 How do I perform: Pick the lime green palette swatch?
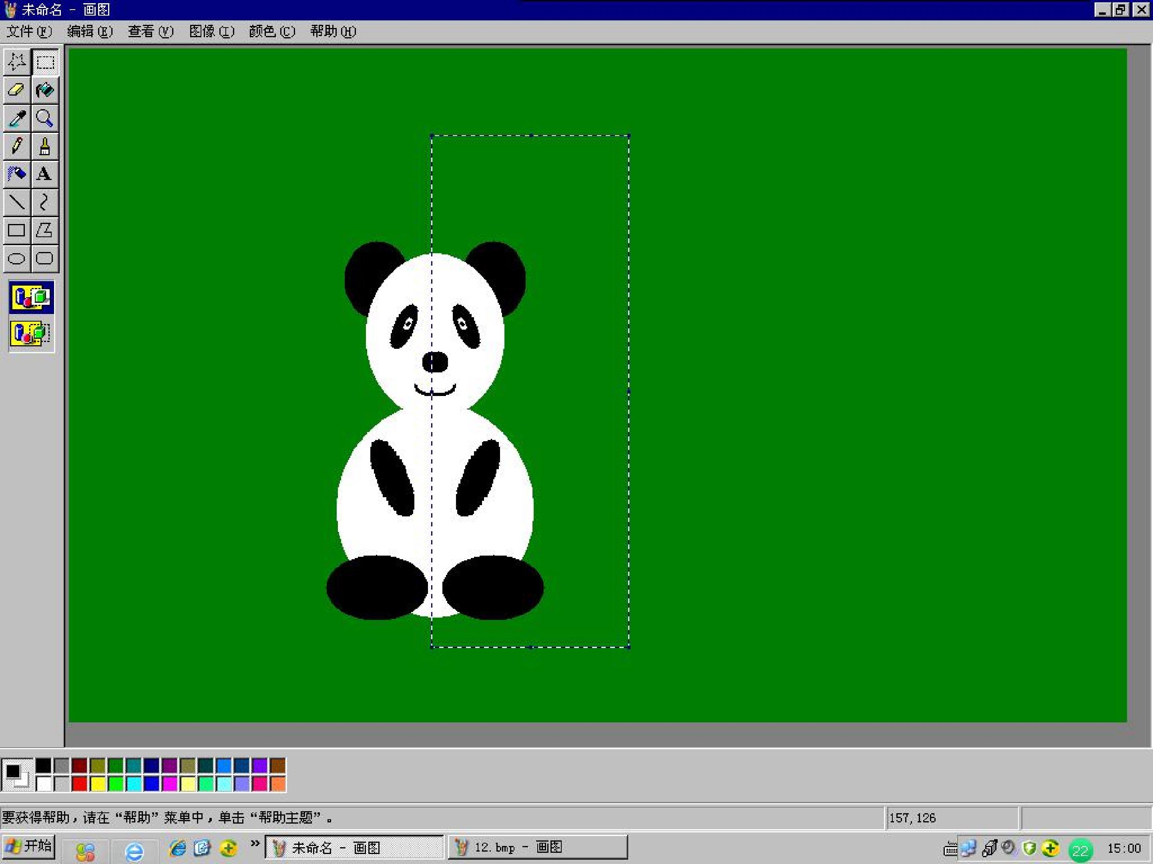(x=116, y=783)
